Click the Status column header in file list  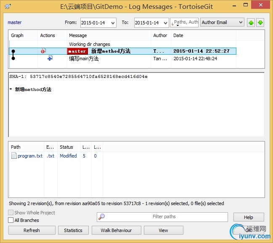coord(69,147)
